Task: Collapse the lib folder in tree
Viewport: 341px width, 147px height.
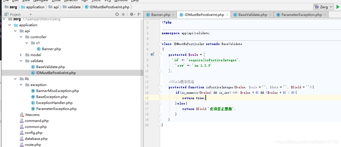Action: [15, 79]
